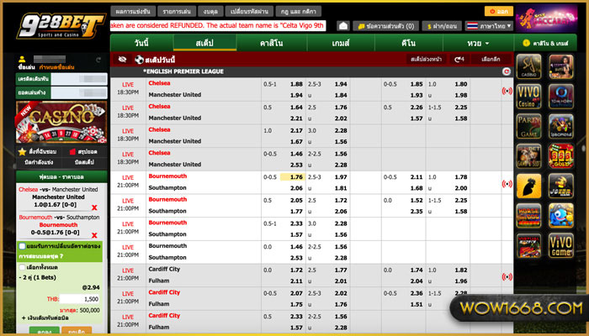
Task: Click the envelope mail icon
Action: pyautogui.click(x=343, y=26)
